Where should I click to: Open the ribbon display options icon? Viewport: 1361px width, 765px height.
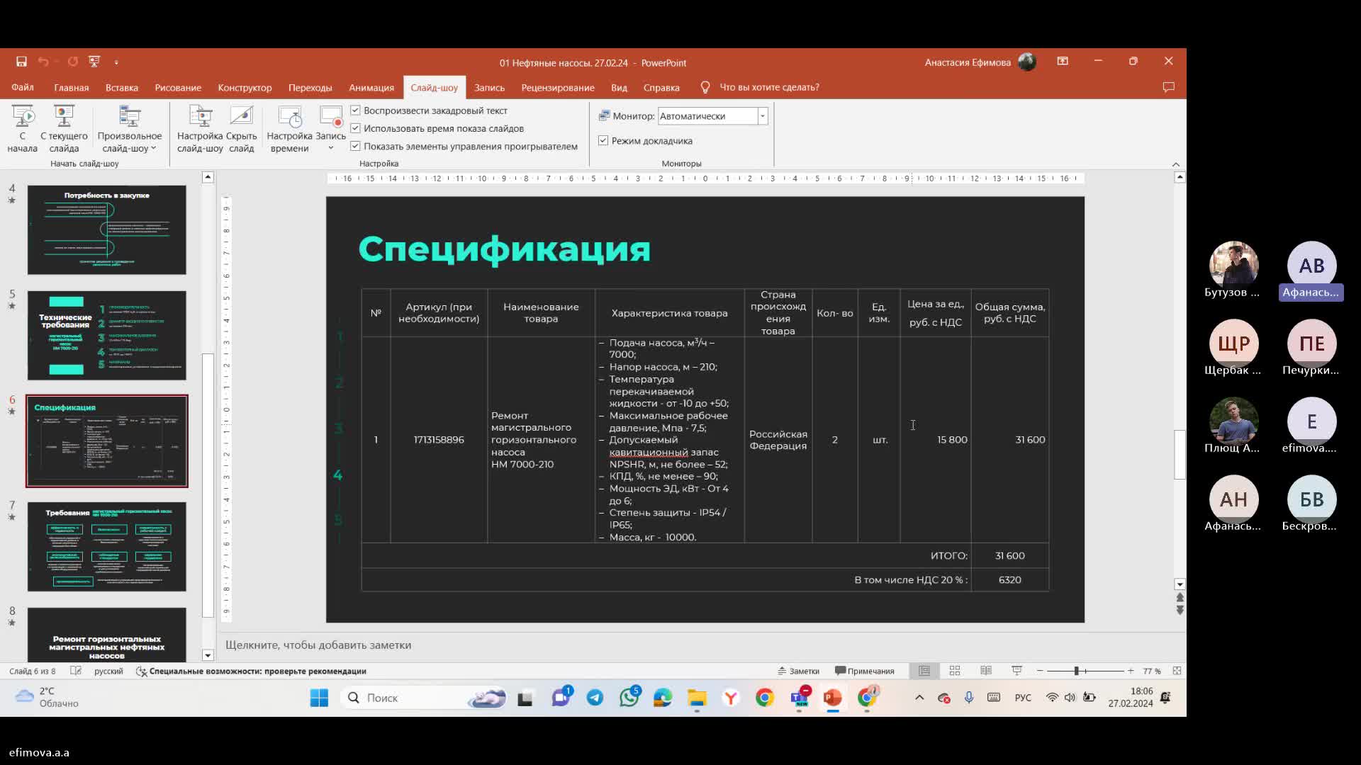[x=1063, y=62]
